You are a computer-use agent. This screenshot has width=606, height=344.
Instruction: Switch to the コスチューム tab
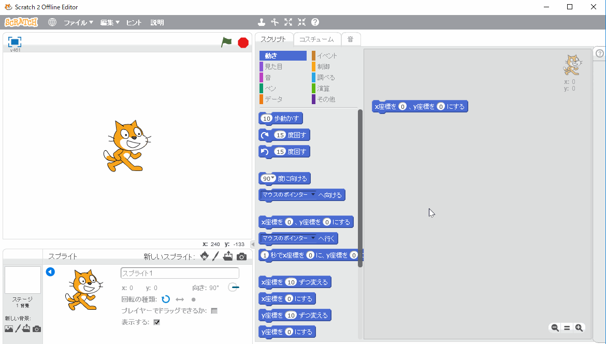(x=316, y=39)
